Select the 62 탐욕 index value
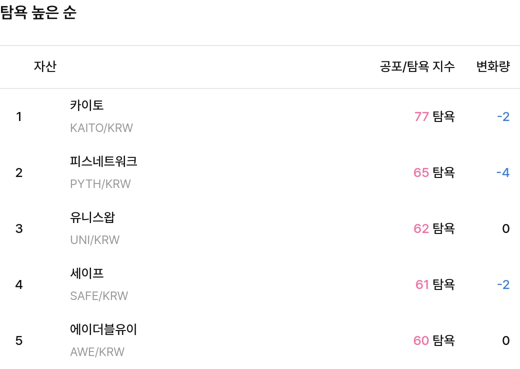The width and height of the screenshot is (520, 369). pyautogui.click(x=434, y=229)
